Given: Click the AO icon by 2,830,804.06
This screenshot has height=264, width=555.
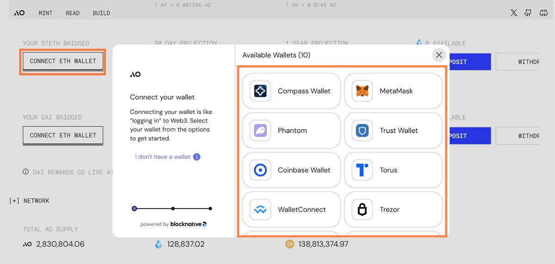Looking at the screenshot, I should (27, 244).
